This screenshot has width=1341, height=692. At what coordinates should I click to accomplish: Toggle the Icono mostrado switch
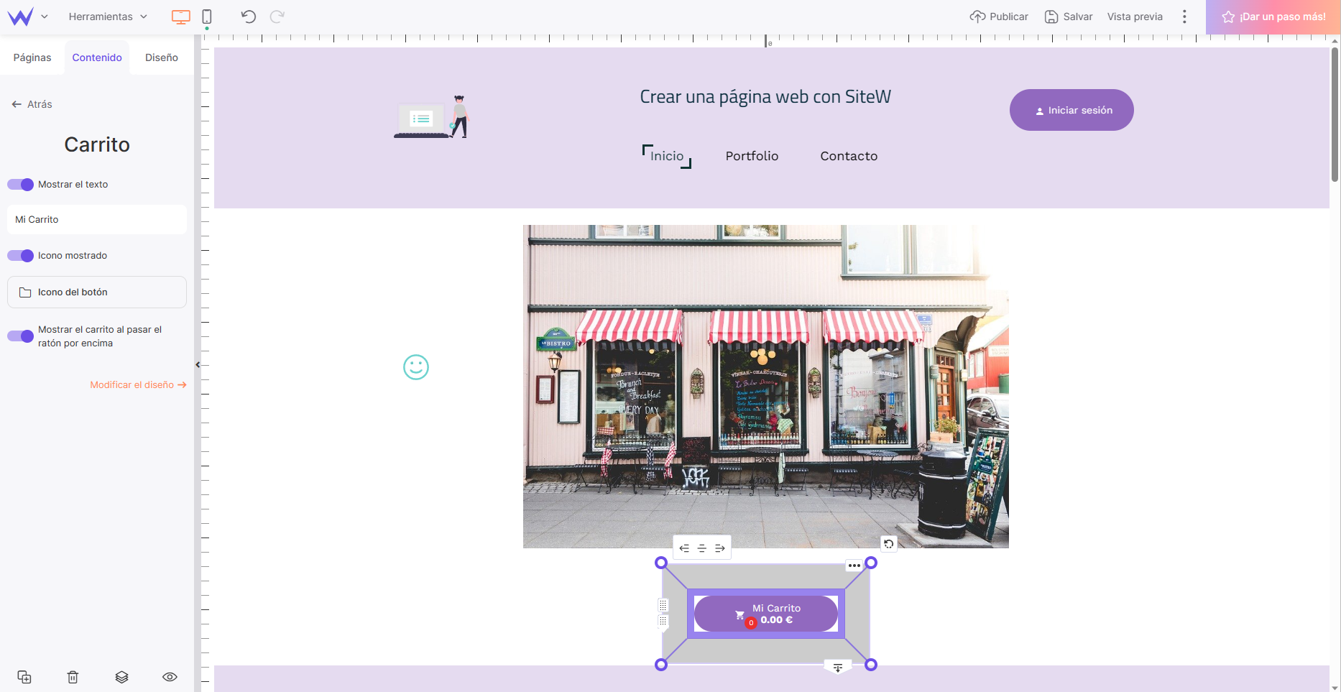click(x=20, y=256)
